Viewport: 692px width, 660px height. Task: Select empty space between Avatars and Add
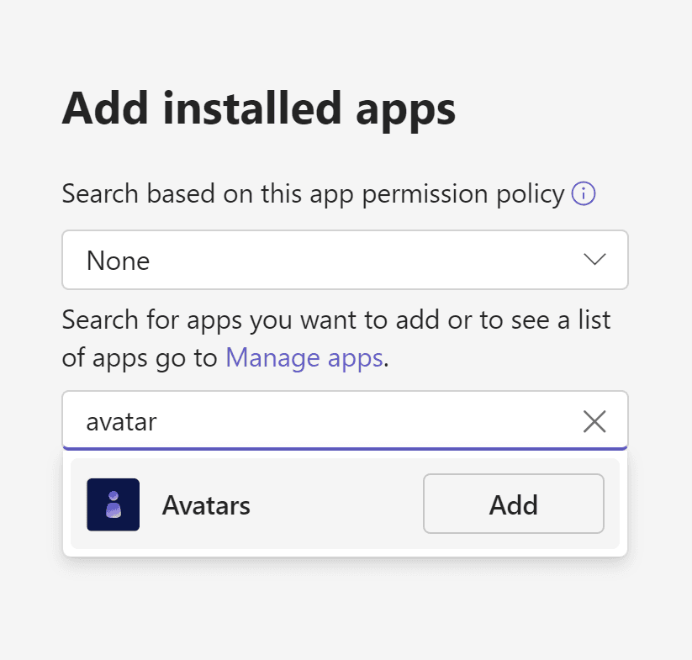336,504
